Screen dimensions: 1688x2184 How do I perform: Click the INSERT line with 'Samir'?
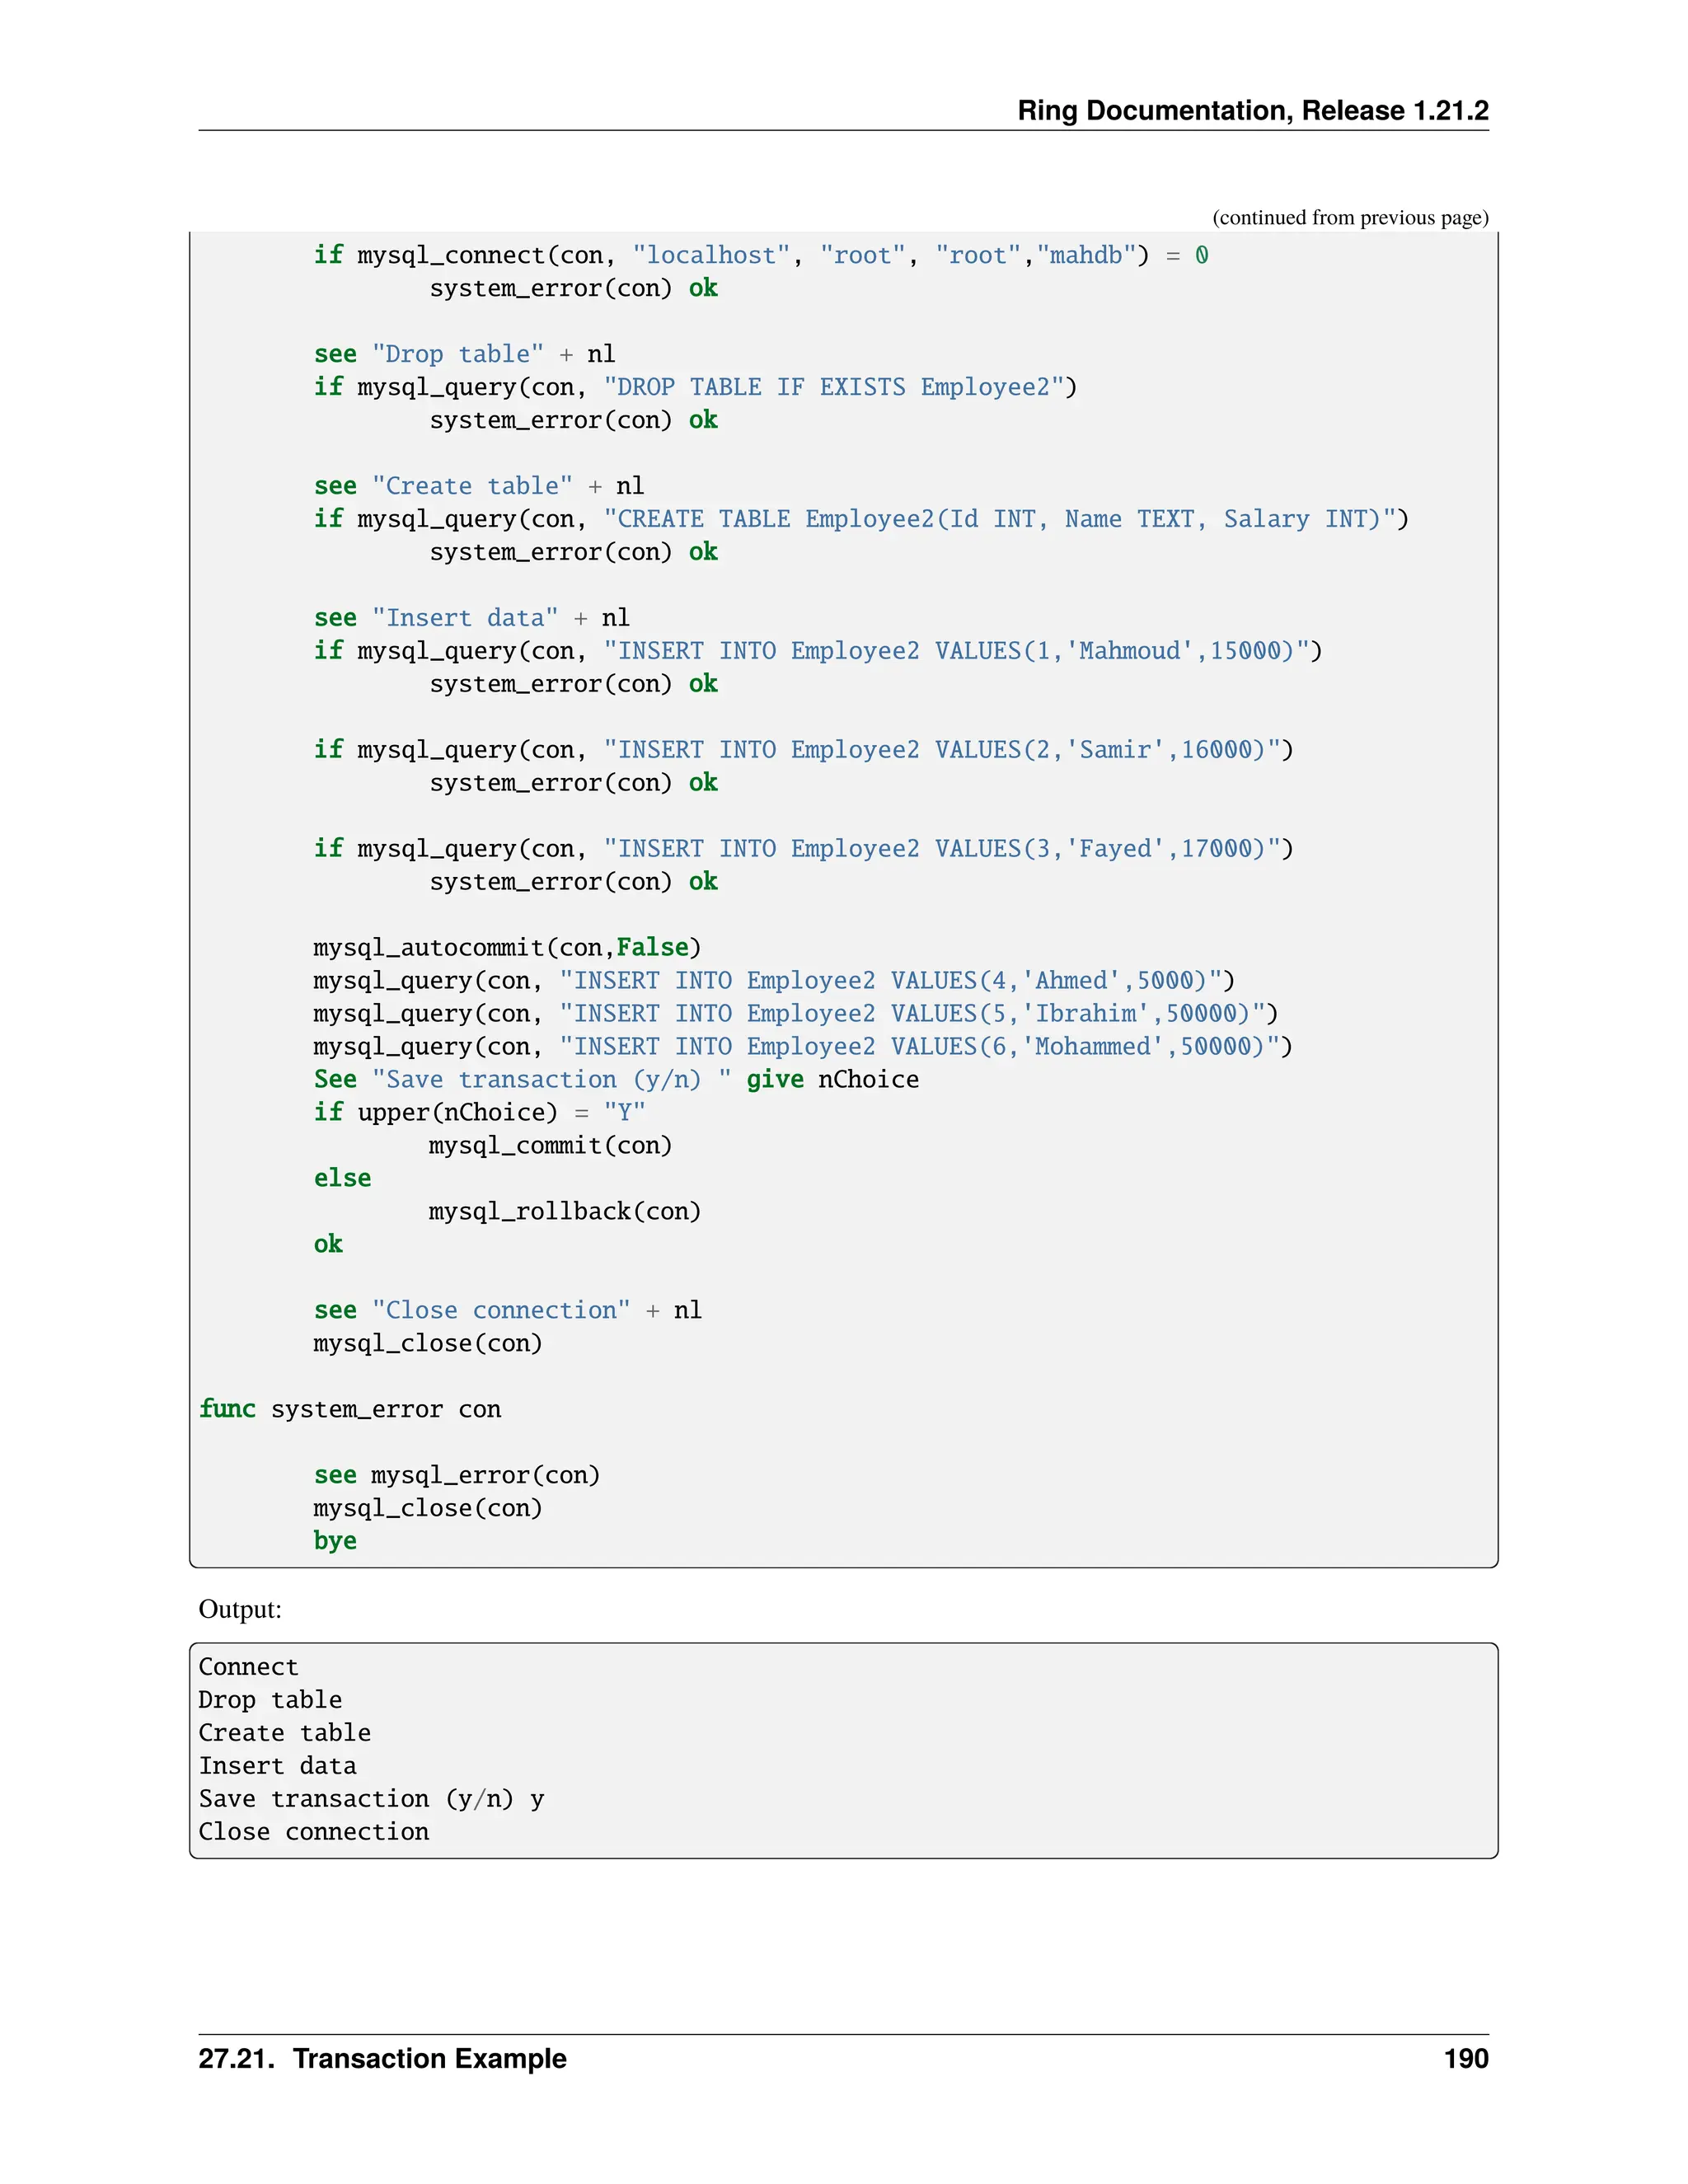(x=803, y=750)
